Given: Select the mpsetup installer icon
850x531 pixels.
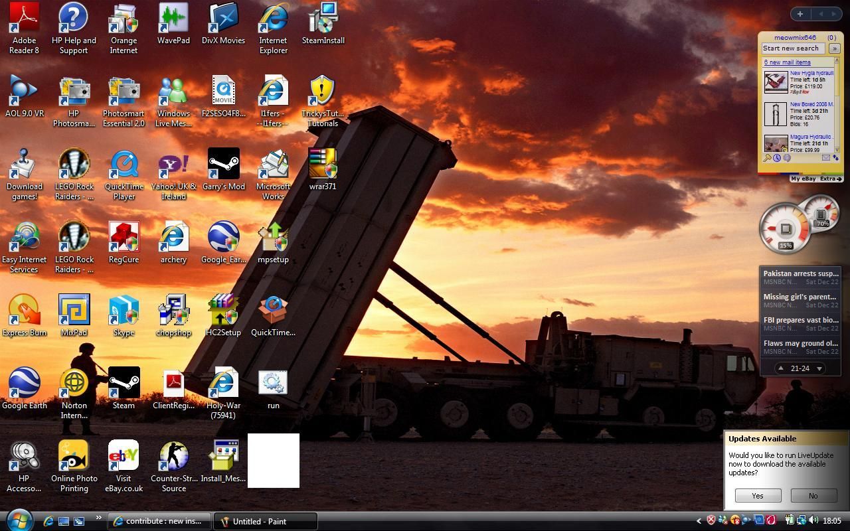Looking at the screenshot, I should [x=273, y=243].
